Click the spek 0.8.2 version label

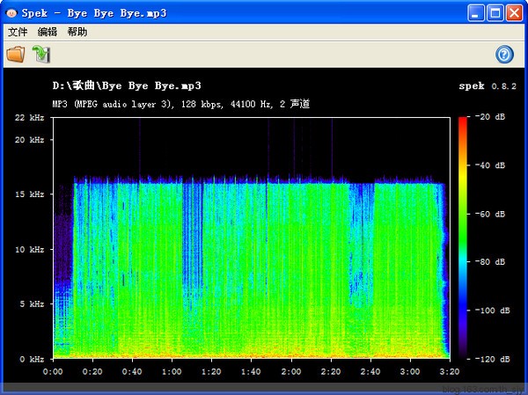484,86
